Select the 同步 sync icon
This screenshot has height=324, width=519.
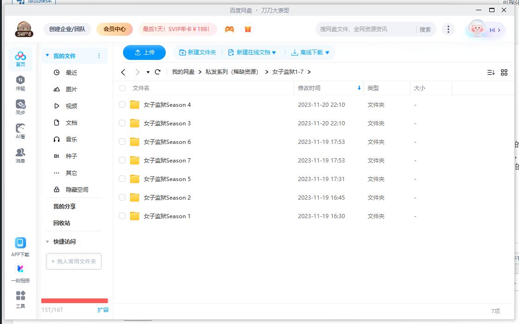[20, 105]
